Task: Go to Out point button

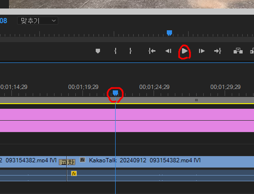Action: pyautogui.click(x=218, y=51)
